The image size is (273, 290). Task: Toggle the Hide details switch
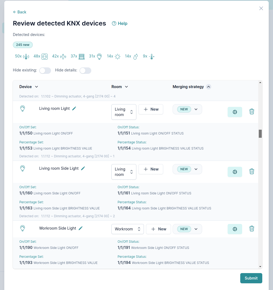coord(85,71)
